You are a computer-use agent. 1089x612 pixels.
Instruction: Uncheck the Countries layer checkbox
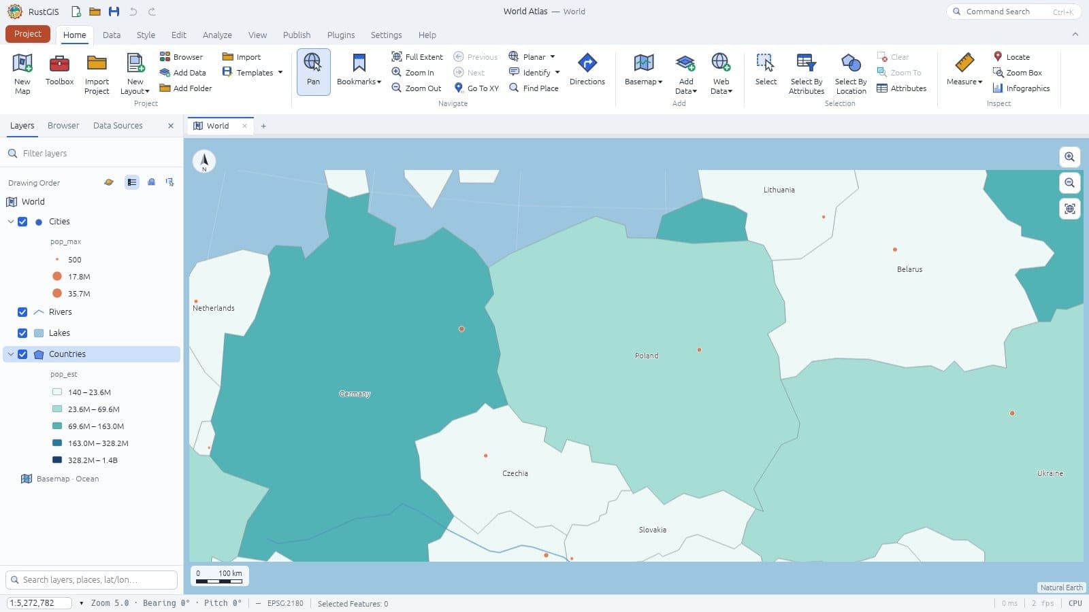pyautogui.click(x=22, y=354)
